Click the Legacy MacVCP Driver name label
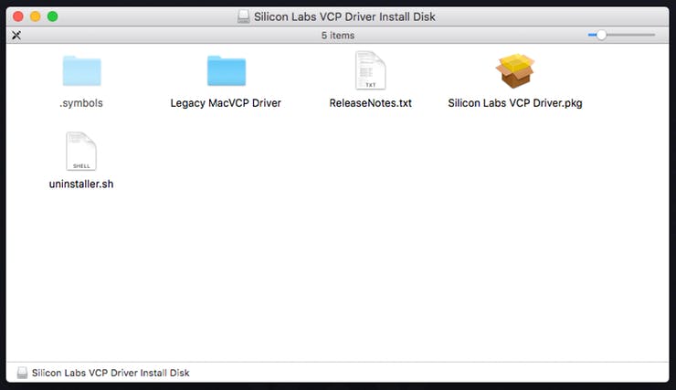Image resolution: width=676 pixels, height=390 pixels. point(226,103)
